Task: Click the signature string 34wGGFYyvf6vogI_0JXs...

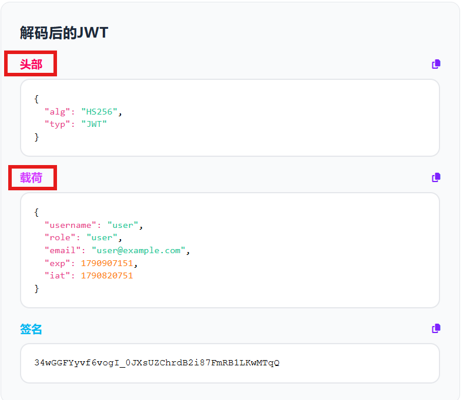Action: pos(157,362)
